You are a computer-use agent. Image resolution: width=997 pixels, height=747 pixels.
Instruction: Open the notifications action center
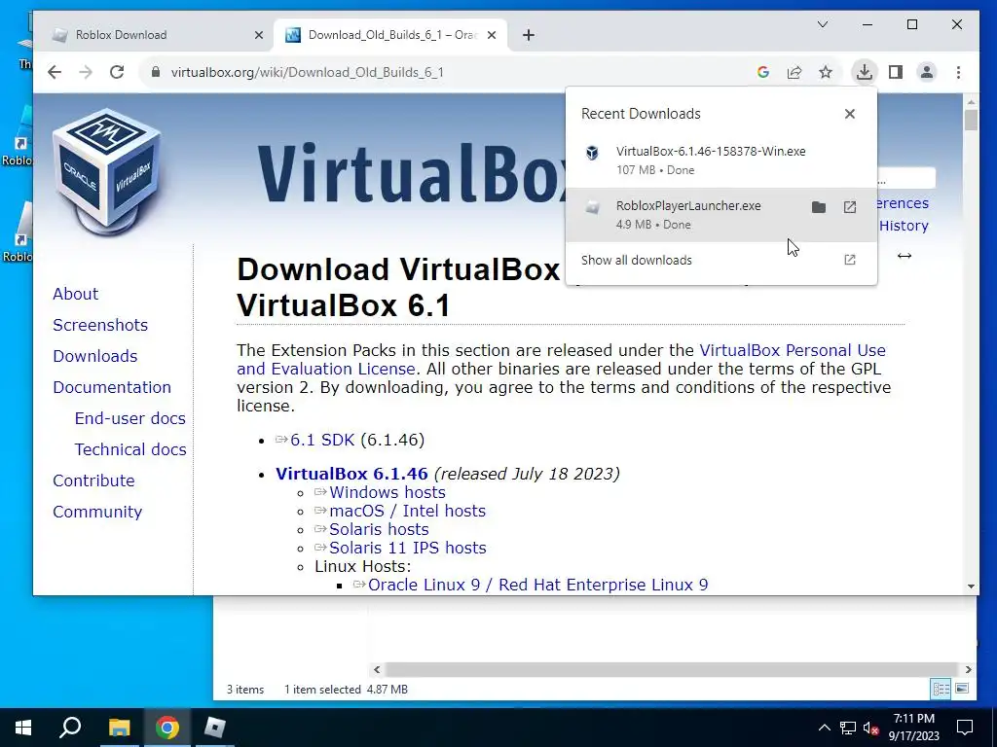click(x=965, y=728)
